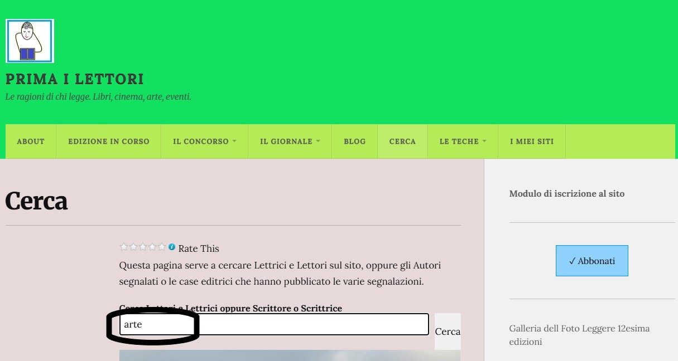Rate the page two stars
The width and height of the screenshot is (678, 361).
134,247
